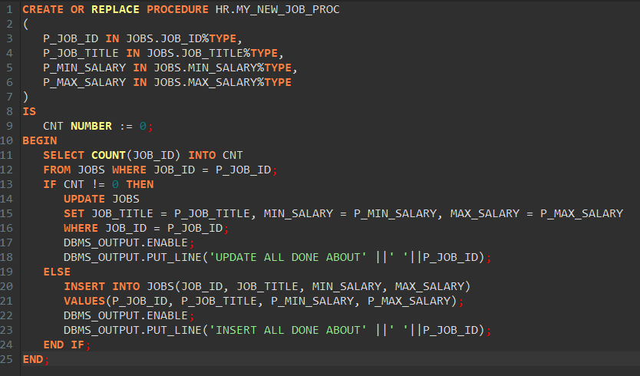
Task: Click the FROM keyword on line 12
Action: (57, 170)
